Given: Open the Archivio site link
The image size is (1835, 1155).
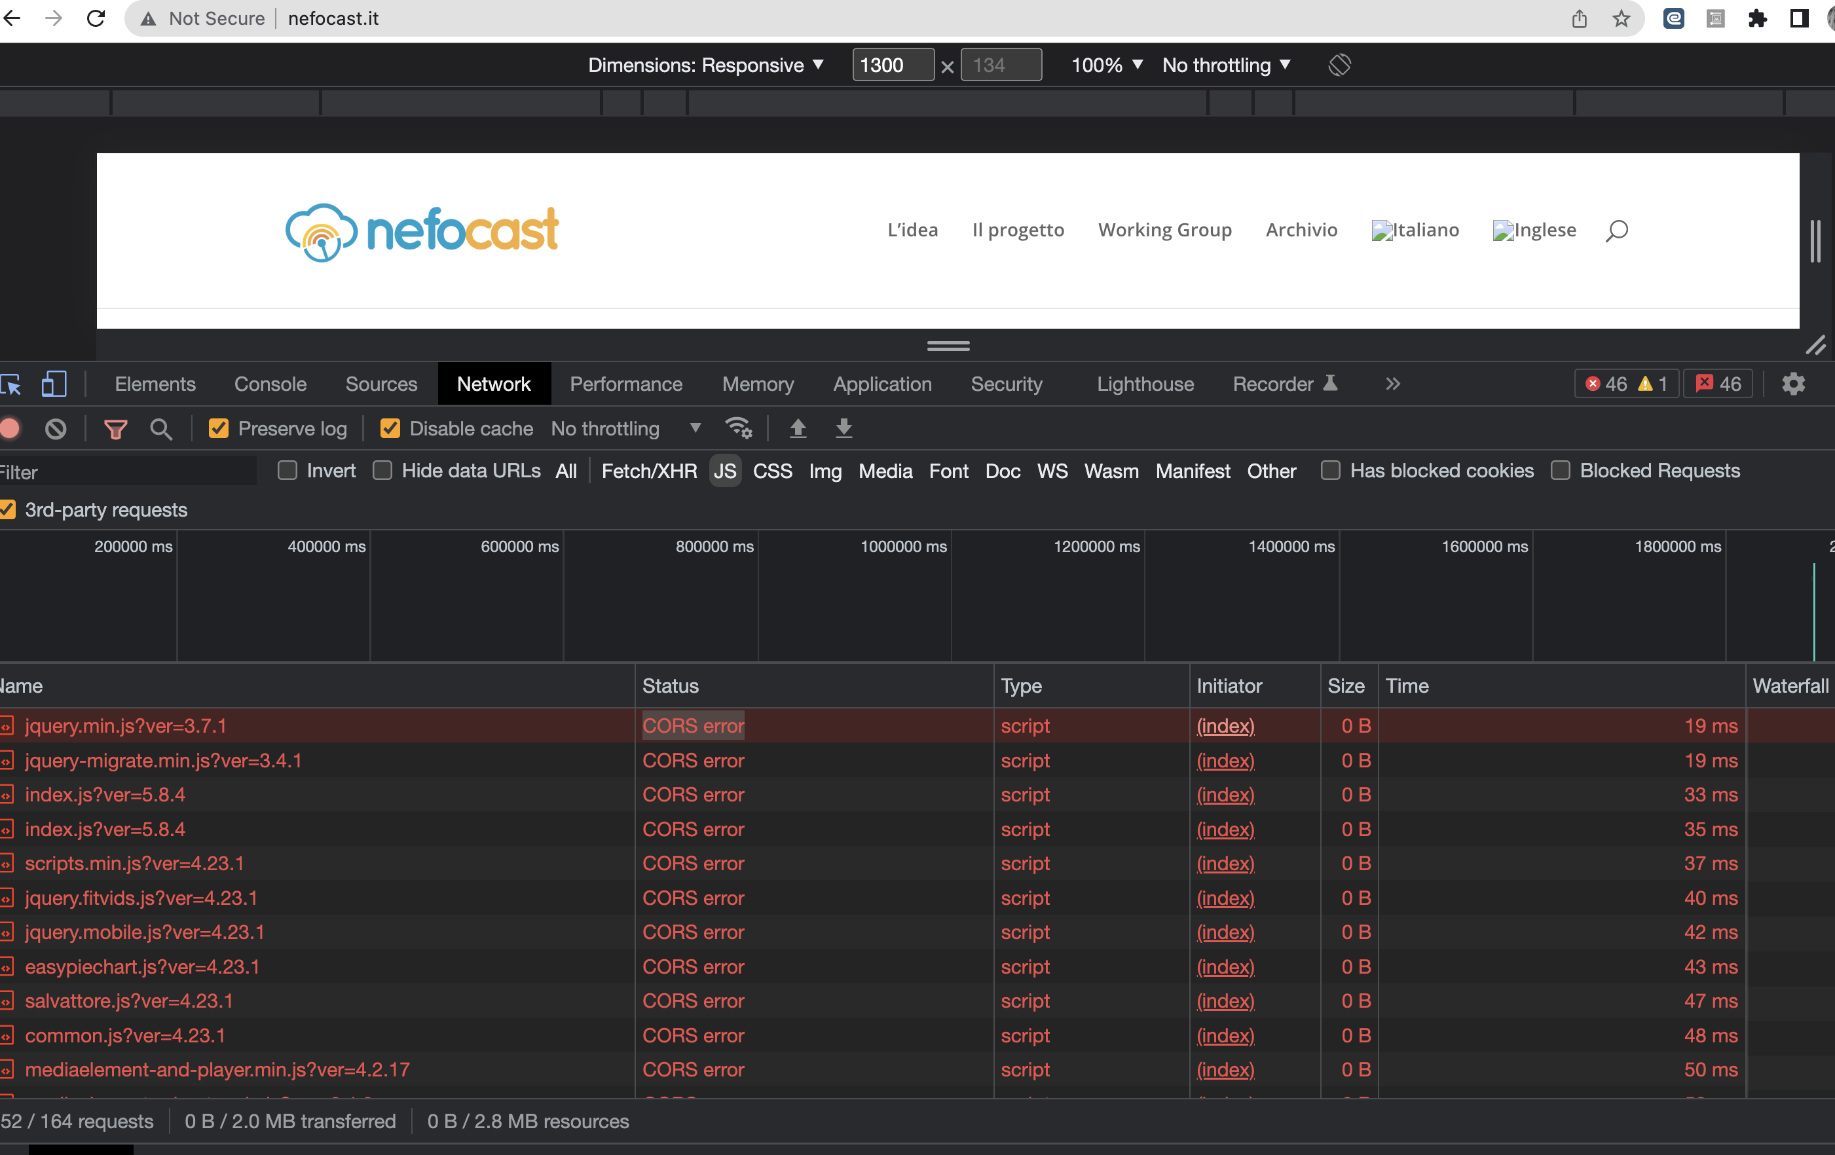Looking at the screenshot, I should tap(1301, 230).
